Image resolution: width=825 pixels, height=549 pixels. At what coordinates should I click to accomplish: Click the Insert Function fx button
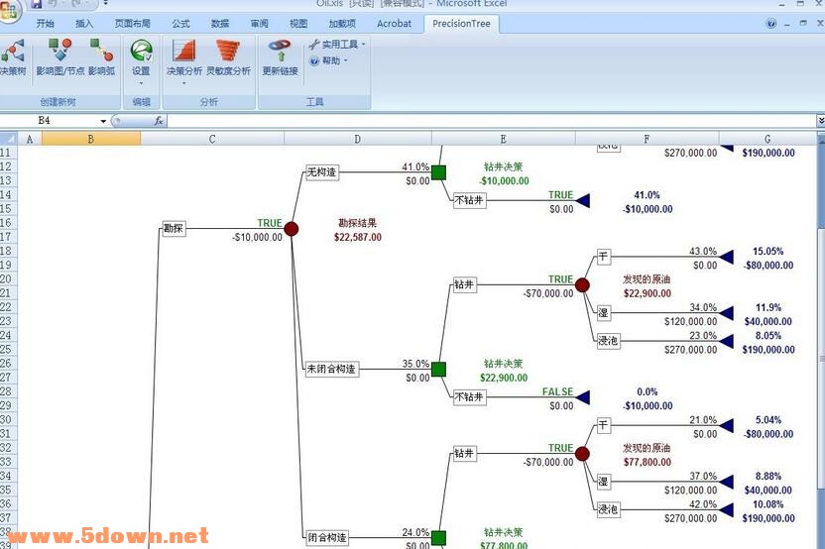click(x=159, y=121)
